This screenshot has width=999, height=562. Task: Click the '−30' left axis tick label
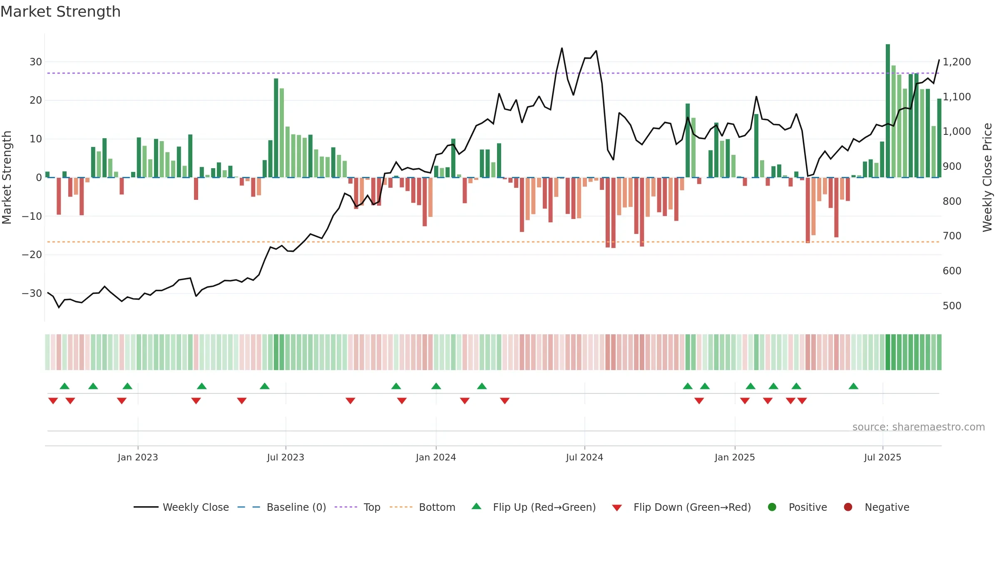pos(32,293)
